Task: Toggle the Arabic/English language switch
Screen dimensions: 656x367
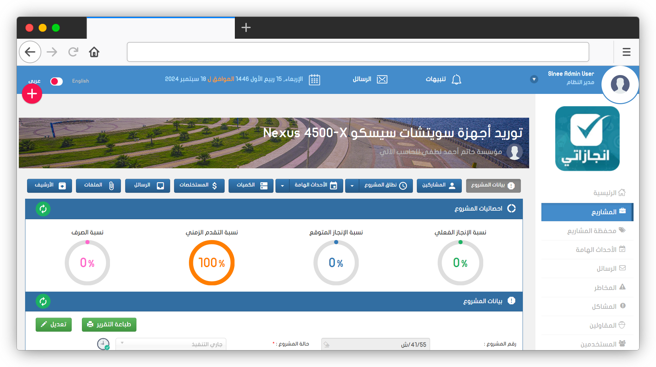Action: [x=56, y=81]
